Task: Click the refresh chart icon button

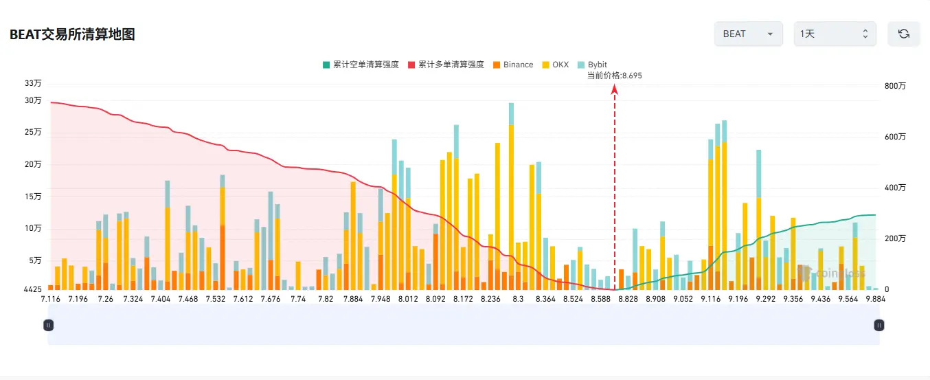Action: (903, 34)
